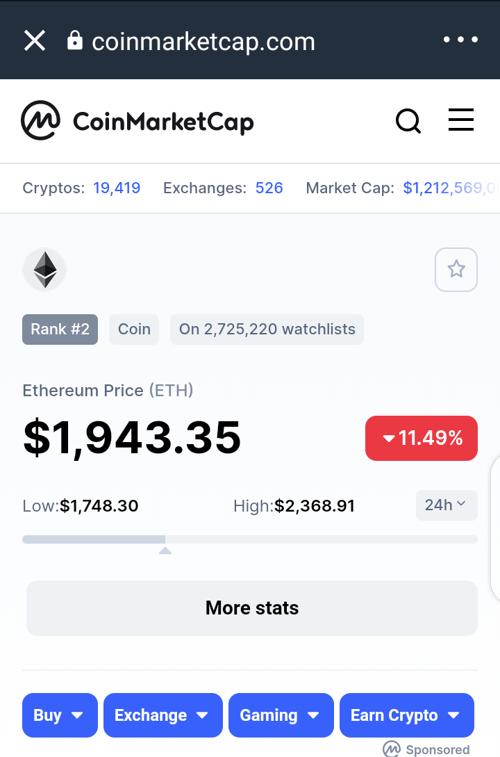Tap the low-high price range bar
Screen dimensions: 500x757
click(x=250, y=539)
